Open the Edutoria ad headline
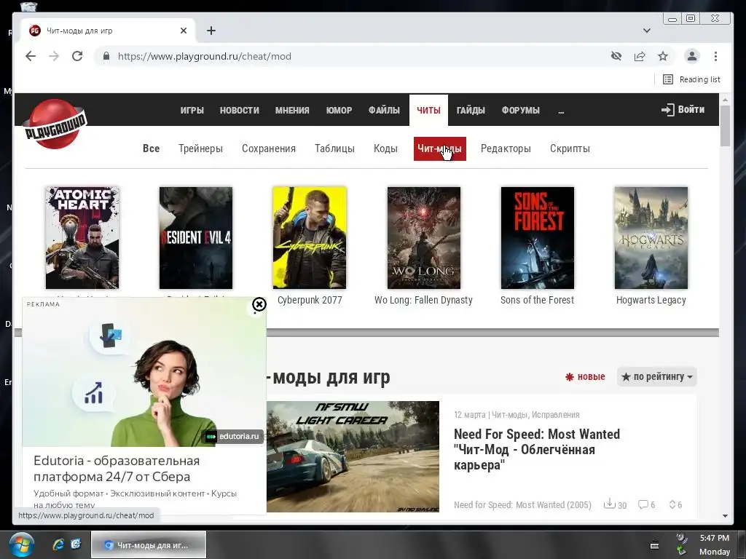The width and height of the screenshot is (746, 559). pos(117,469)
